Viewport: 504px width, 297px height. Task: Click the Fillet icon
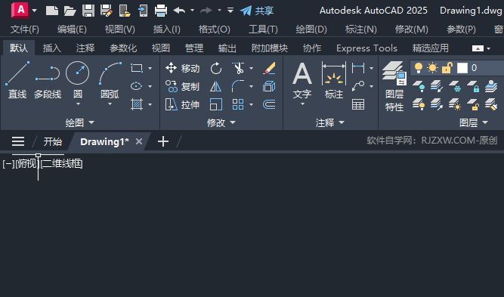point(238,86)
